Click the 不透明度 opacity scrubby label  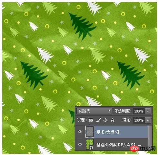[x=123, y=111]
